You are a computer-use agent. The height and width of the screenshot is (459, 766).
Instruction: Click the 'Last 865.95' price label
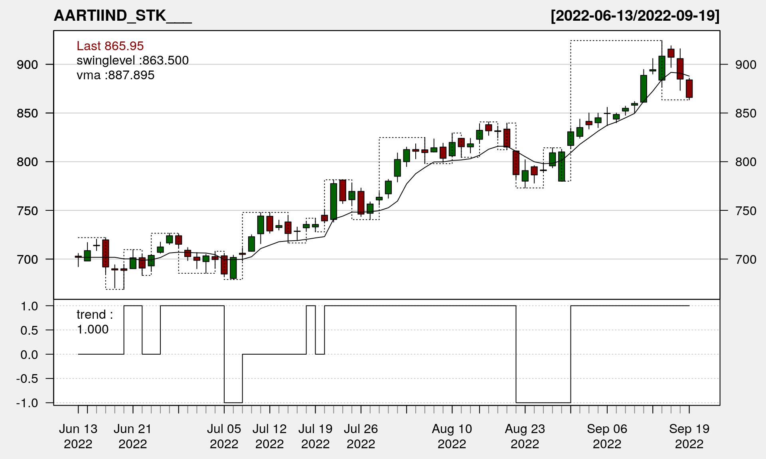coord(110,46)
